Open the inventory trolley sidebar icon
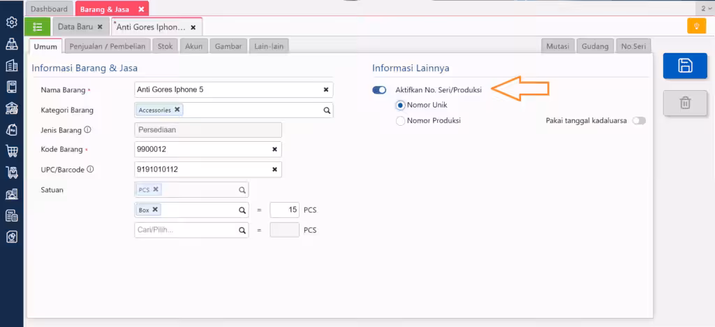Viewport: 715px width, 327px height. pyautogui.click(x=12, y=173)
